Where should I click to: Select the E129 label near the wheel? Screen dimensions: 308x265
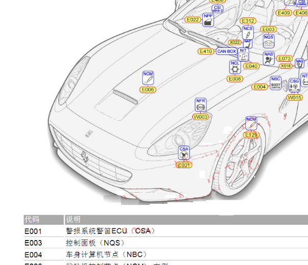click(x=251, y=135)
